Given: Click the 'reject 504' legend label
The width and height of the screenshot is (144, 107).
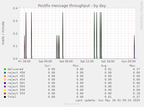Looking at the screenshot, I should pos(16,87).
